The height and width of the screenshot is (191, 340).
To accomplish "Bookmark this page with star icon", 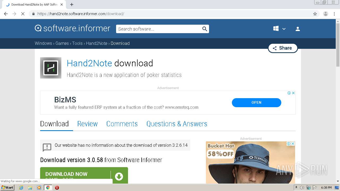I will click(x=315, y=14).
